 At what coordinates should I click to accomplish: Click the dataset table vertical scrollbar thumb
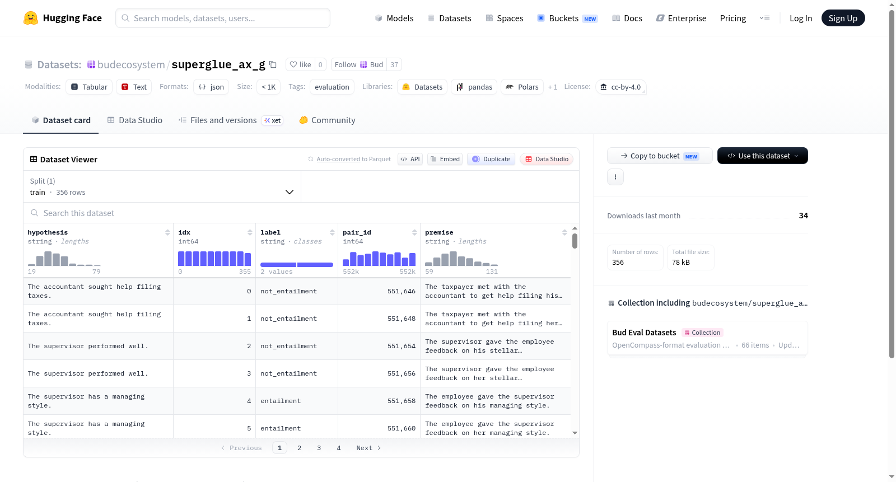tap(575, 241)
